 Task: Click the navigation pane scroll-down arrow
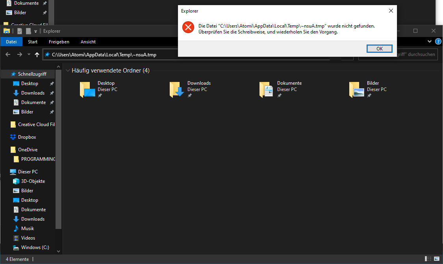coord(59,251)
